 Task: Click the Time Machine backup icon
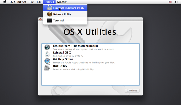click(47, 47)
